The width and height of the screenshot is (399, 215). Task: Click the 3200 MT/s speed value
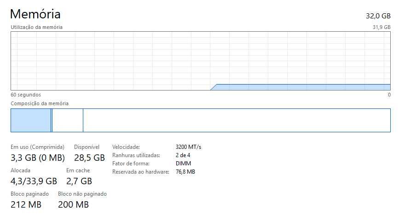(188, 147)
